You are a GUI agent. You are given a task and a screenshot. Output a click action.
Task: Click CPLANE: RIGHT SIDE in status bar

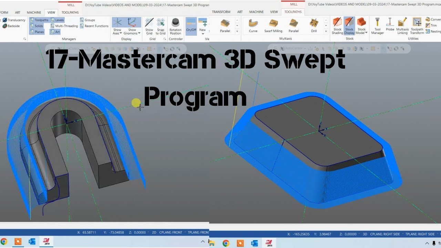(385, 234)
